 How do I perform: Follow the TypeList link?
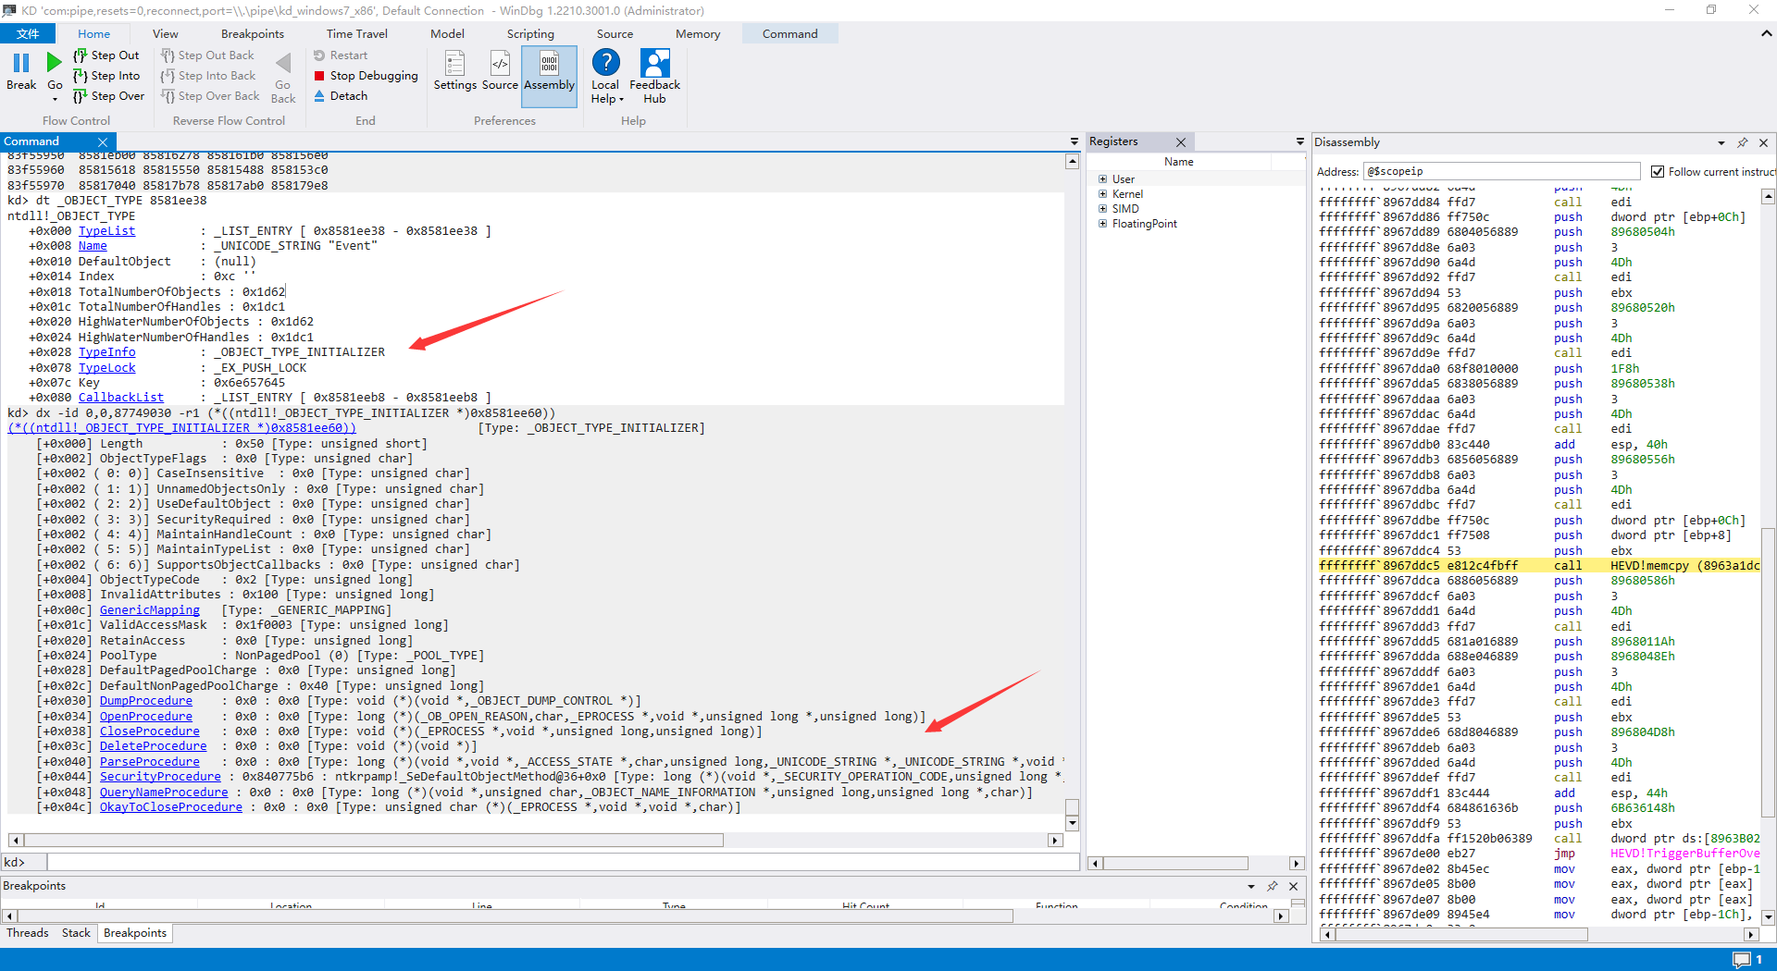click(106, 231)
